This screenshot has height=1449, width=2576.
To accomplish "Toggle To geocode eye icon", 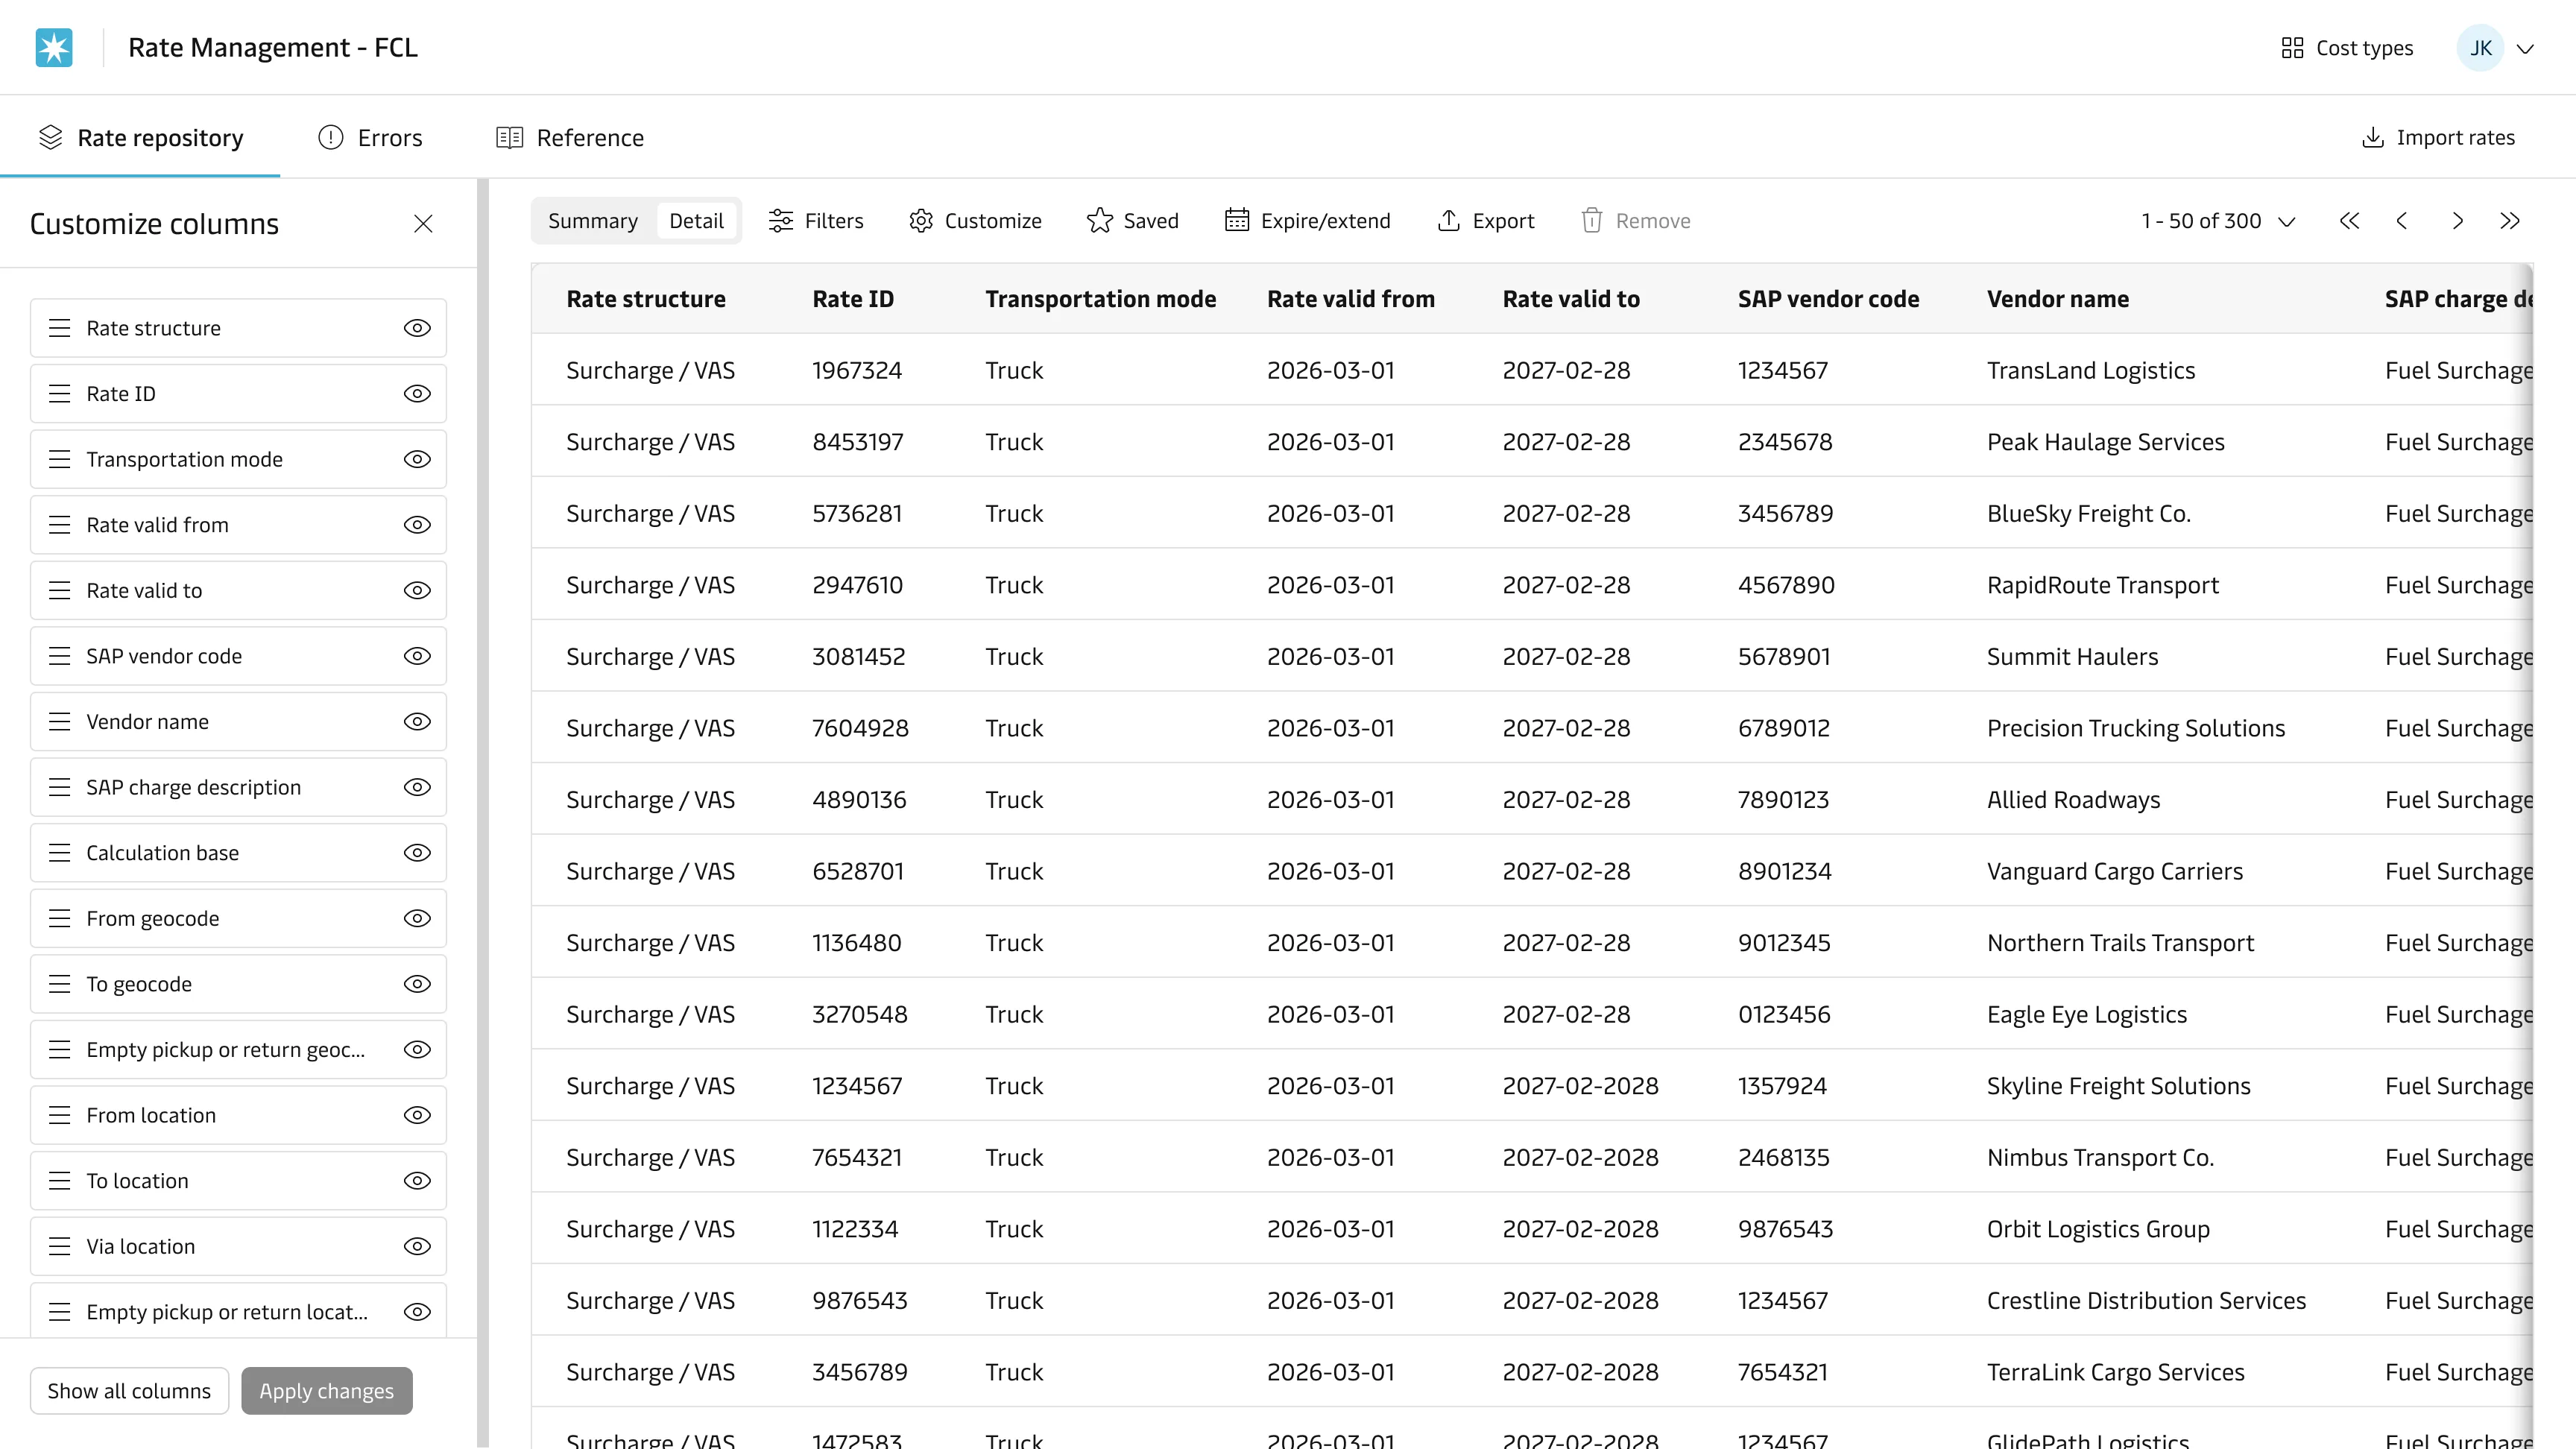I will click(x=417, y=984).
